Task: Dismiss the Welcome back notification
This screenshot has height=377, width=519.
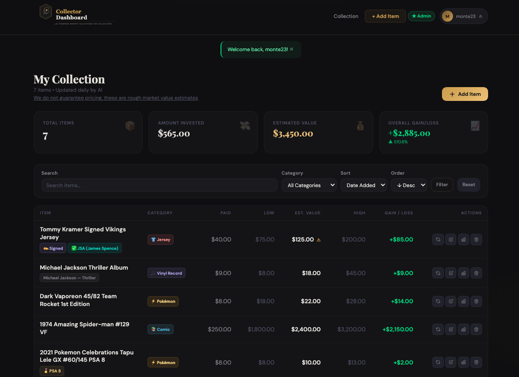Action: tap(292, 49)
